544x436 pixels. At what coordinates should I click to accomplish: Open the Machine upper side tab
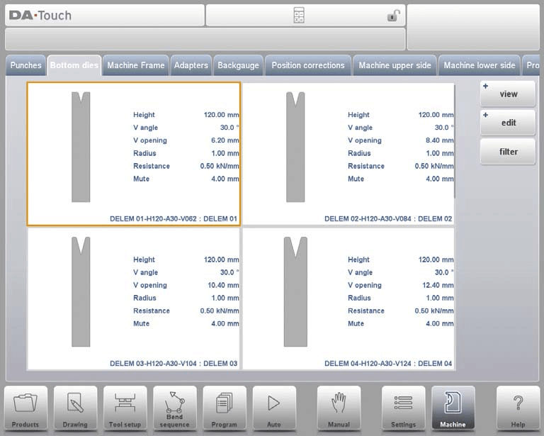coord(395,65)
